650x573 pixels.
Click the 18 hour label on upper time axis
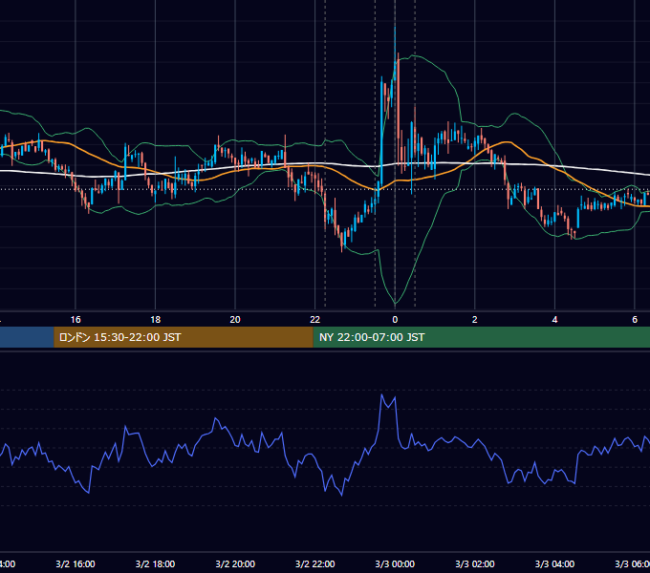click(156, 320)
